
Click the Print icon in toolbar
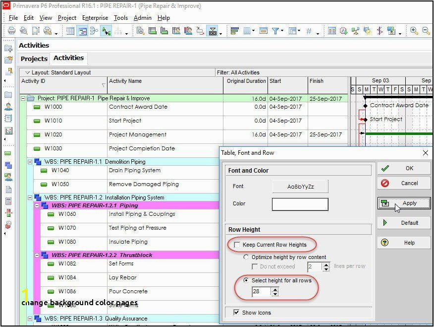coord(12,31)
